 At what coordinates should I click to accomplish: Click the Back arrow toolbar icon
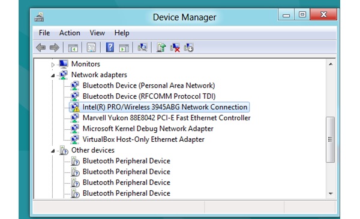click(41, 48)
